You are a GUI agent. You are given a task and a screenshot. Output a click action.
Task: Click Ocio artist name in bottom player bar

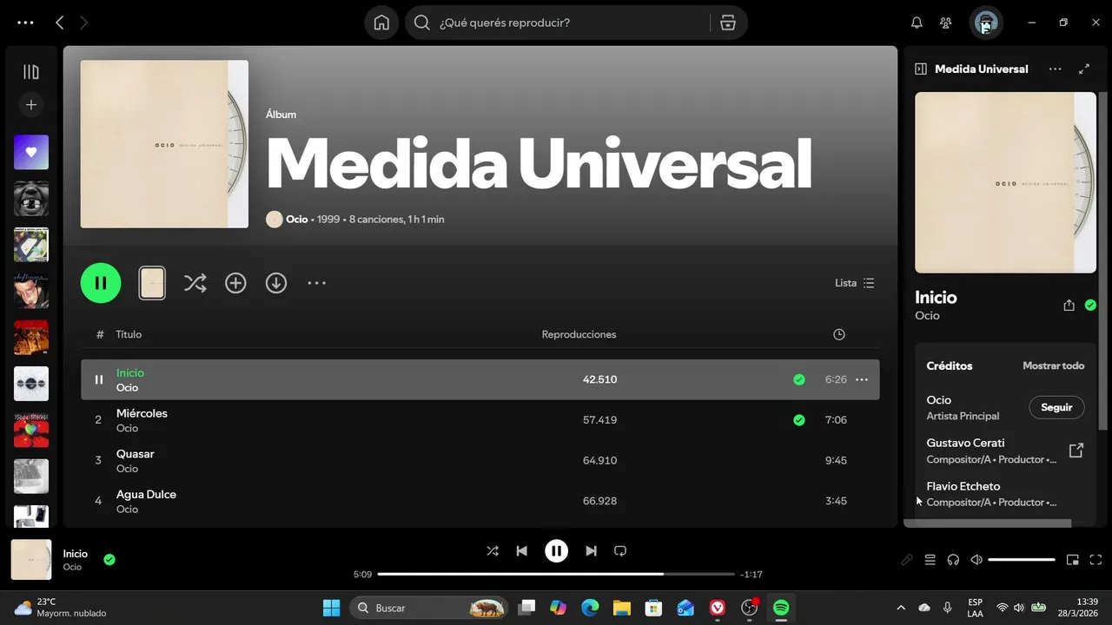pos(72,567)
